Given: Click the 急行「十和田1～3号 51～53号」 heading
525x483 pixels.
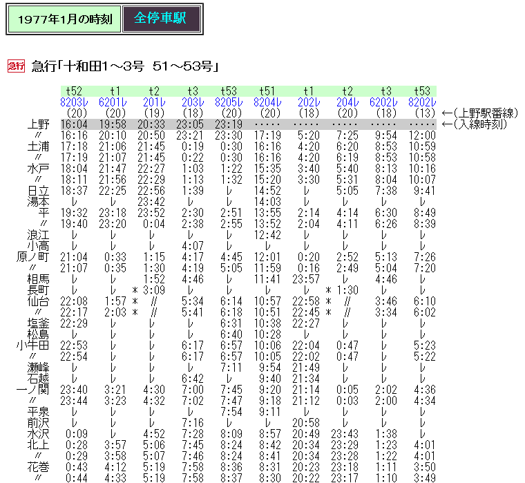Looking at the screenshot, I should tap(125, 66).
